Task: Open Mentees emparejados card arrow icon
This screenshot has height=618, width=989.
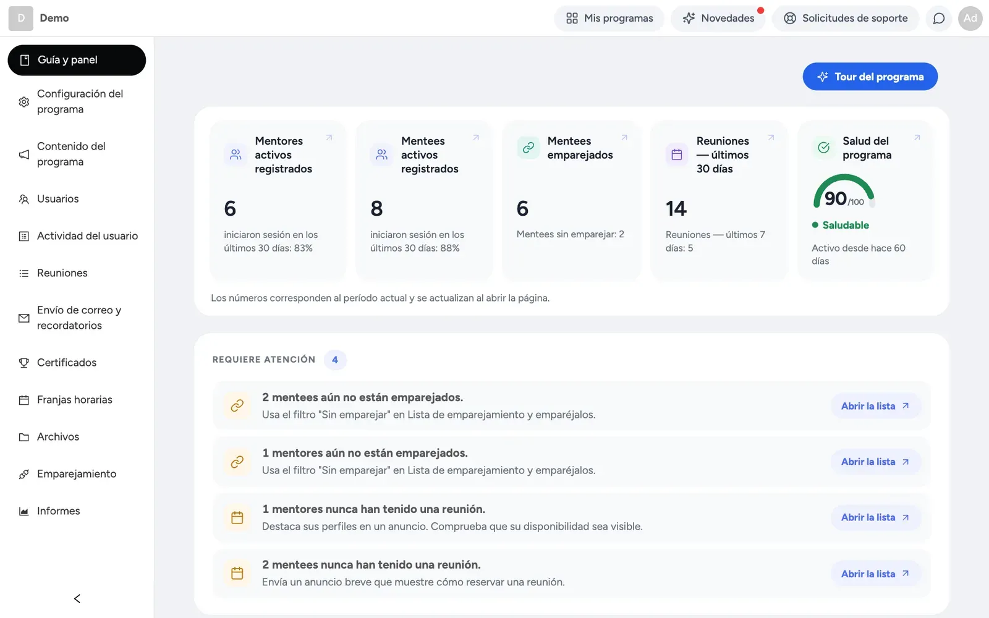Action: pyautogui.click(x=624, y=138)
